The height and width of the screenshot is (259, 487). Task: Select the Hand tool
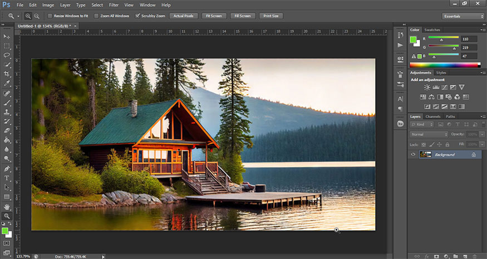[7, 206]
